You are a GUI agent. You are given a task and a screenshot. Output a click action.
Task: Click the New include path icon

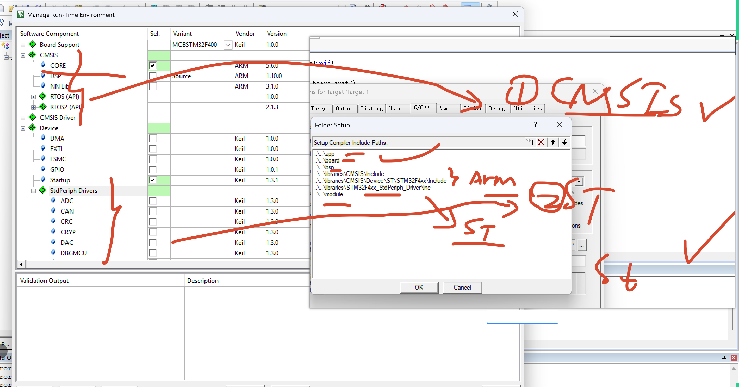[530, 142]
